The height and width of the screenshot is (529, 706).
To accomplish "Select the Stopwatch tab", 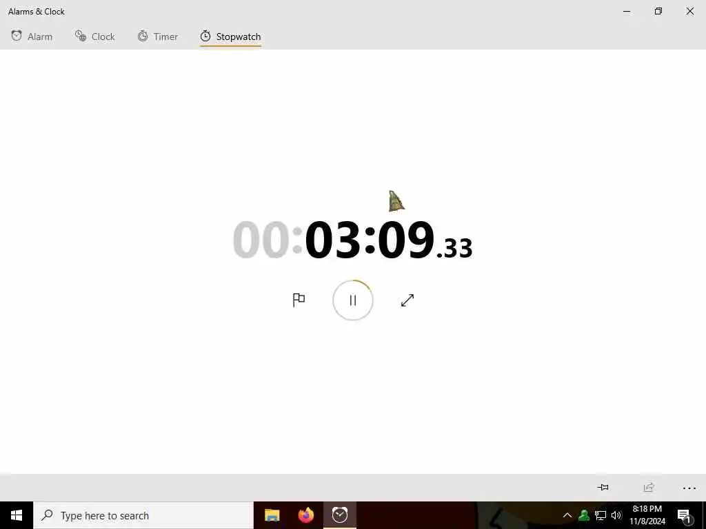I will 230,37.
